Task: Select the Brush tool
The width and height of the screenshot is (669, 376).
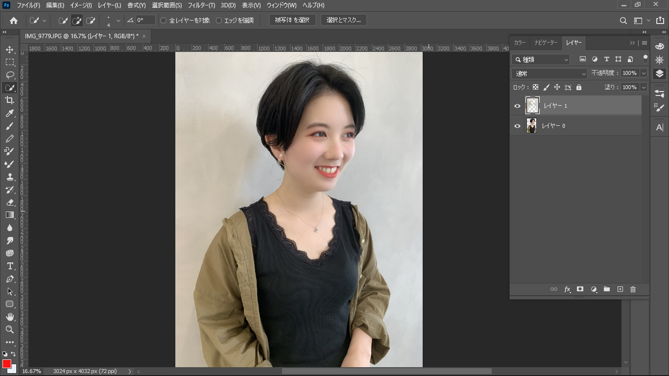Action: pos(10,126)
